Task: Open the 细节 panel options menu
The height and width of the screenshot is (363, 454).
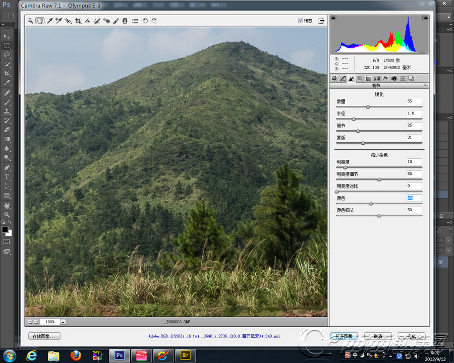Action: [x=425, y=86]
